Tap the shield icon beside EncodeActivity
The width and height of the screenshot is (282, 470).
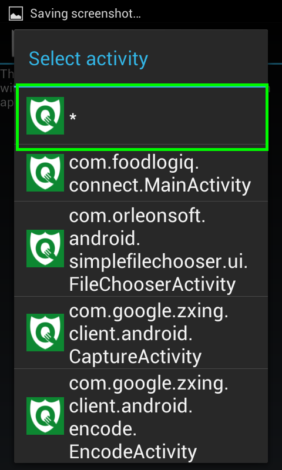point(45,416)
